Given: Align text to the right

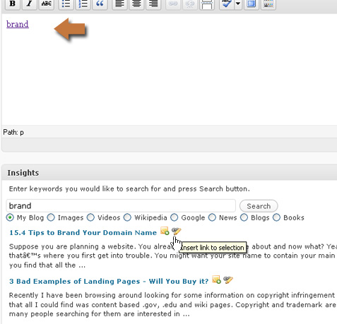Looking at the screenshot, I should [x=153, y=4].
